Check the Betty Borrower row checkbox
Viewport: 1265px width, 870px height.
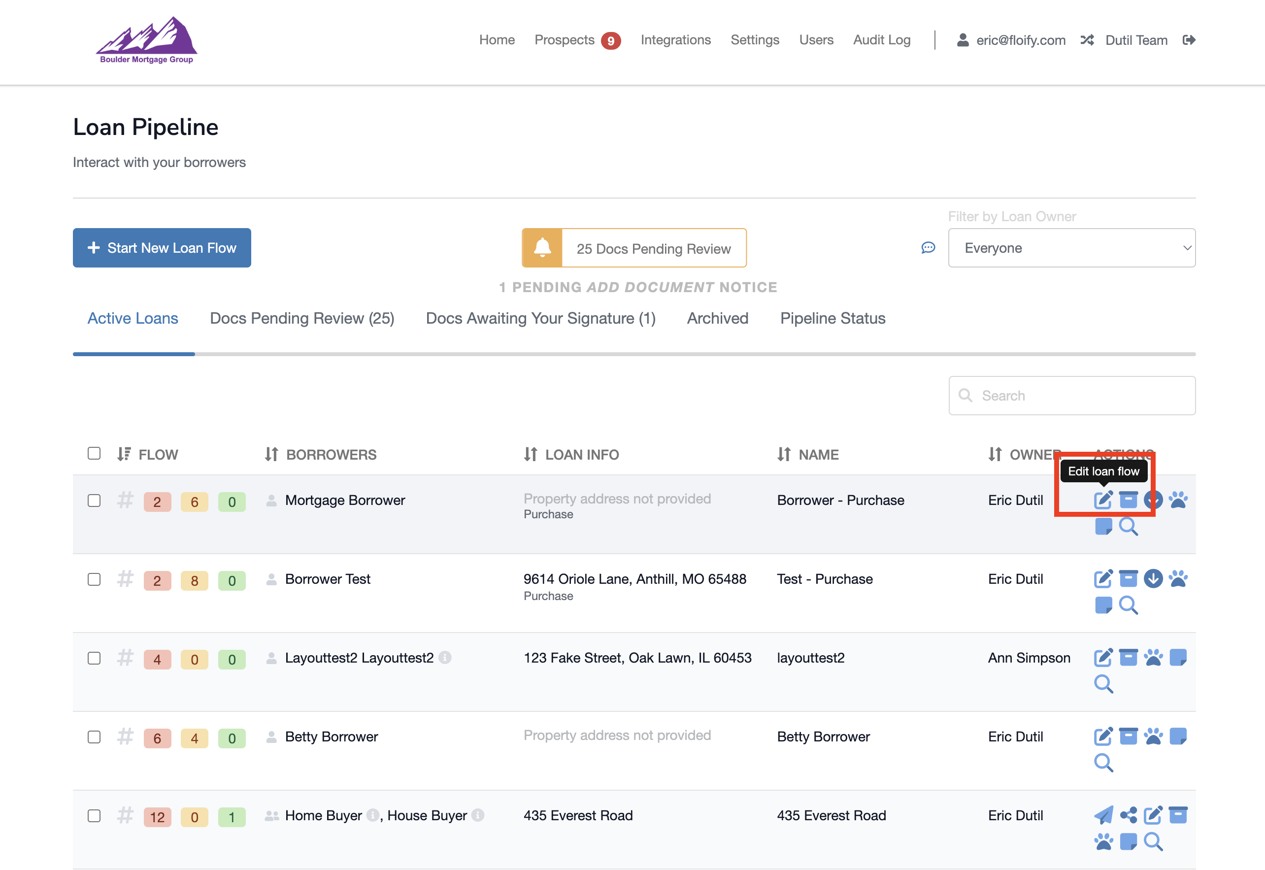coord(94,737)
